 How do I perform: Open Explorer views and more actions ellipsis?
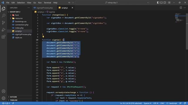28,8
